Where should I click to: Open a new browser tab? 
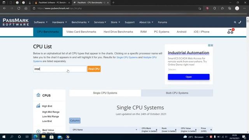113,3
